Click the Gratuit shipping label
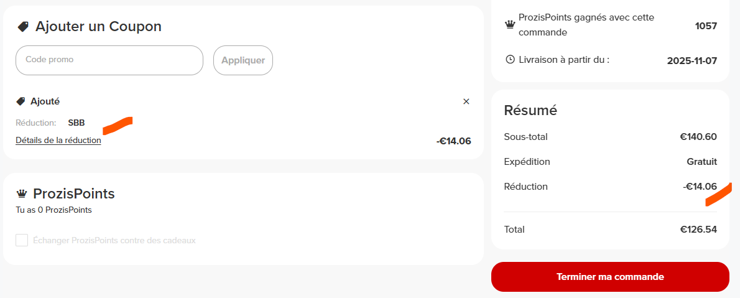This screenshot has height=298, width=740. pyautogui.click(x=701, y=162)
